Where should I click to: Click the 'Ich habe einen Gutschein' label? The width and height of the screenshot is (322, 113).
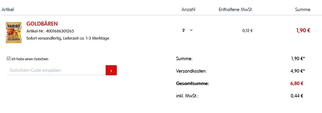(x=30, y=59)
